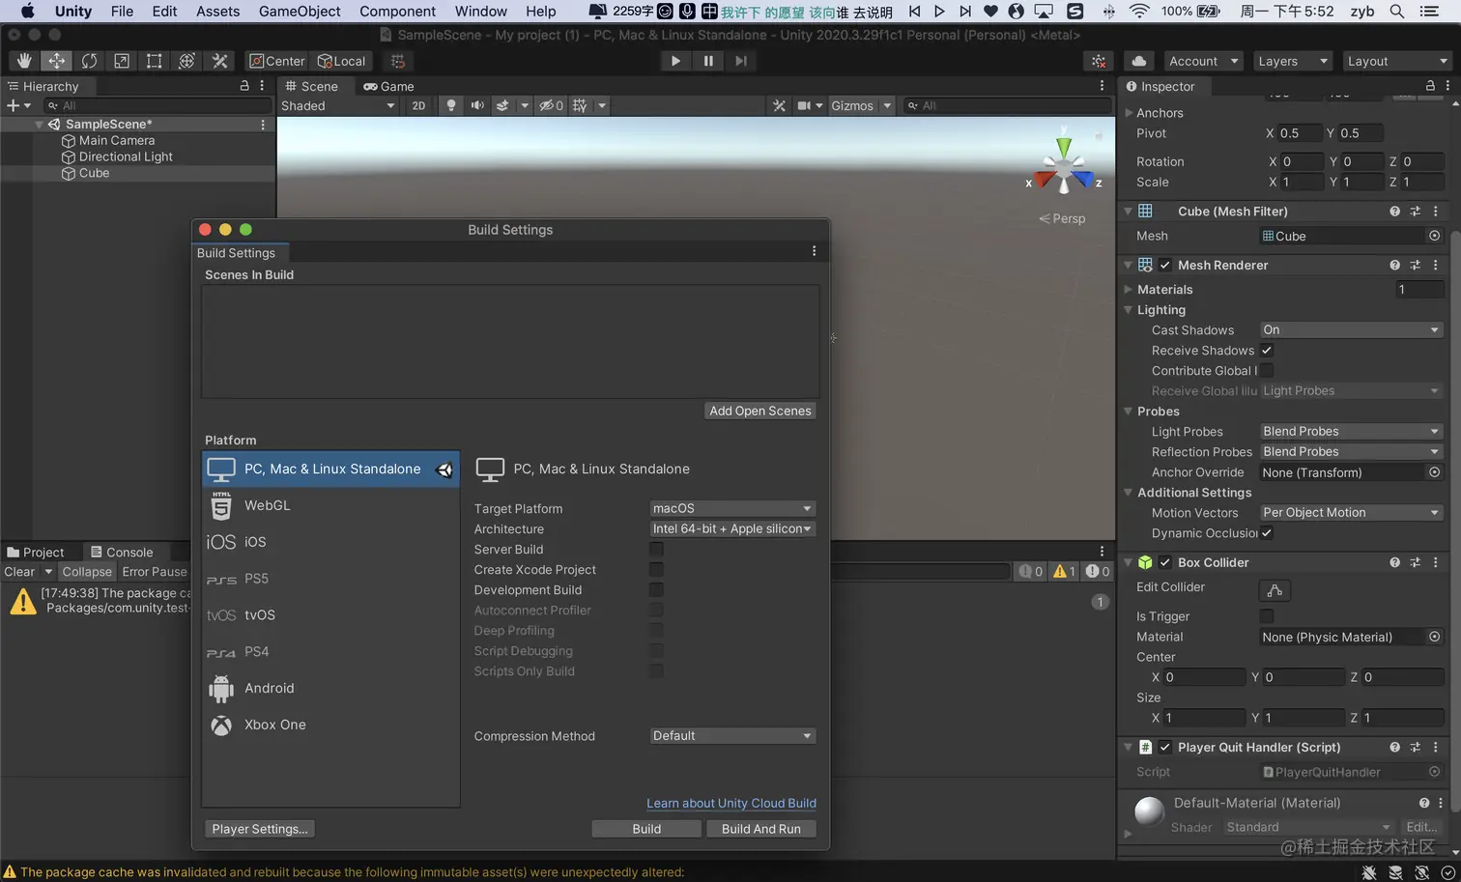The width and height of the screenshot is (1461, 882).
Task: Open Mesh object picker circle
Action: click(x=1434, y=236)
